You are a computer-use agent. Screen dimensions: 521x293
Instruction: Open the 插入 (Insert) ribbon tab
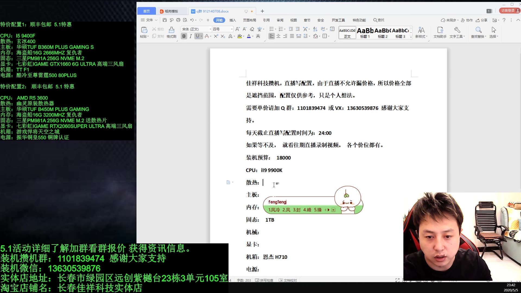pos(233,20)
